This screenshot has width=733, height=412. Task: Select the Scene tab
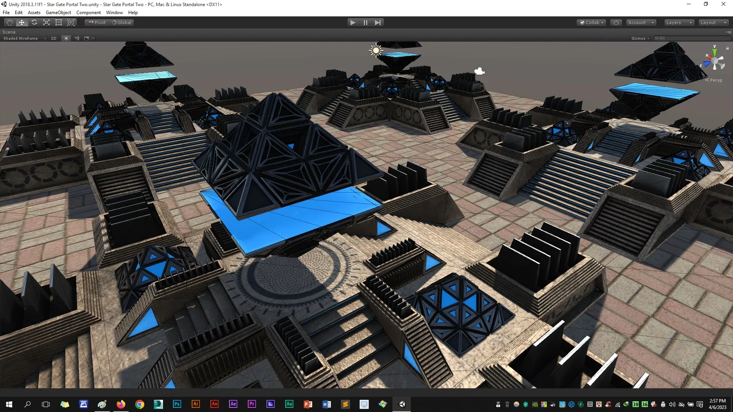(x=9, y=32)
